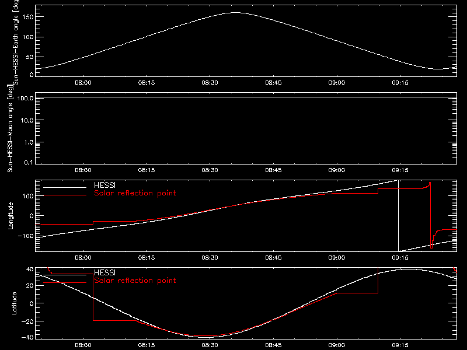Click 'Solar reflection point' legend in Latitude plot

(135, 281)
